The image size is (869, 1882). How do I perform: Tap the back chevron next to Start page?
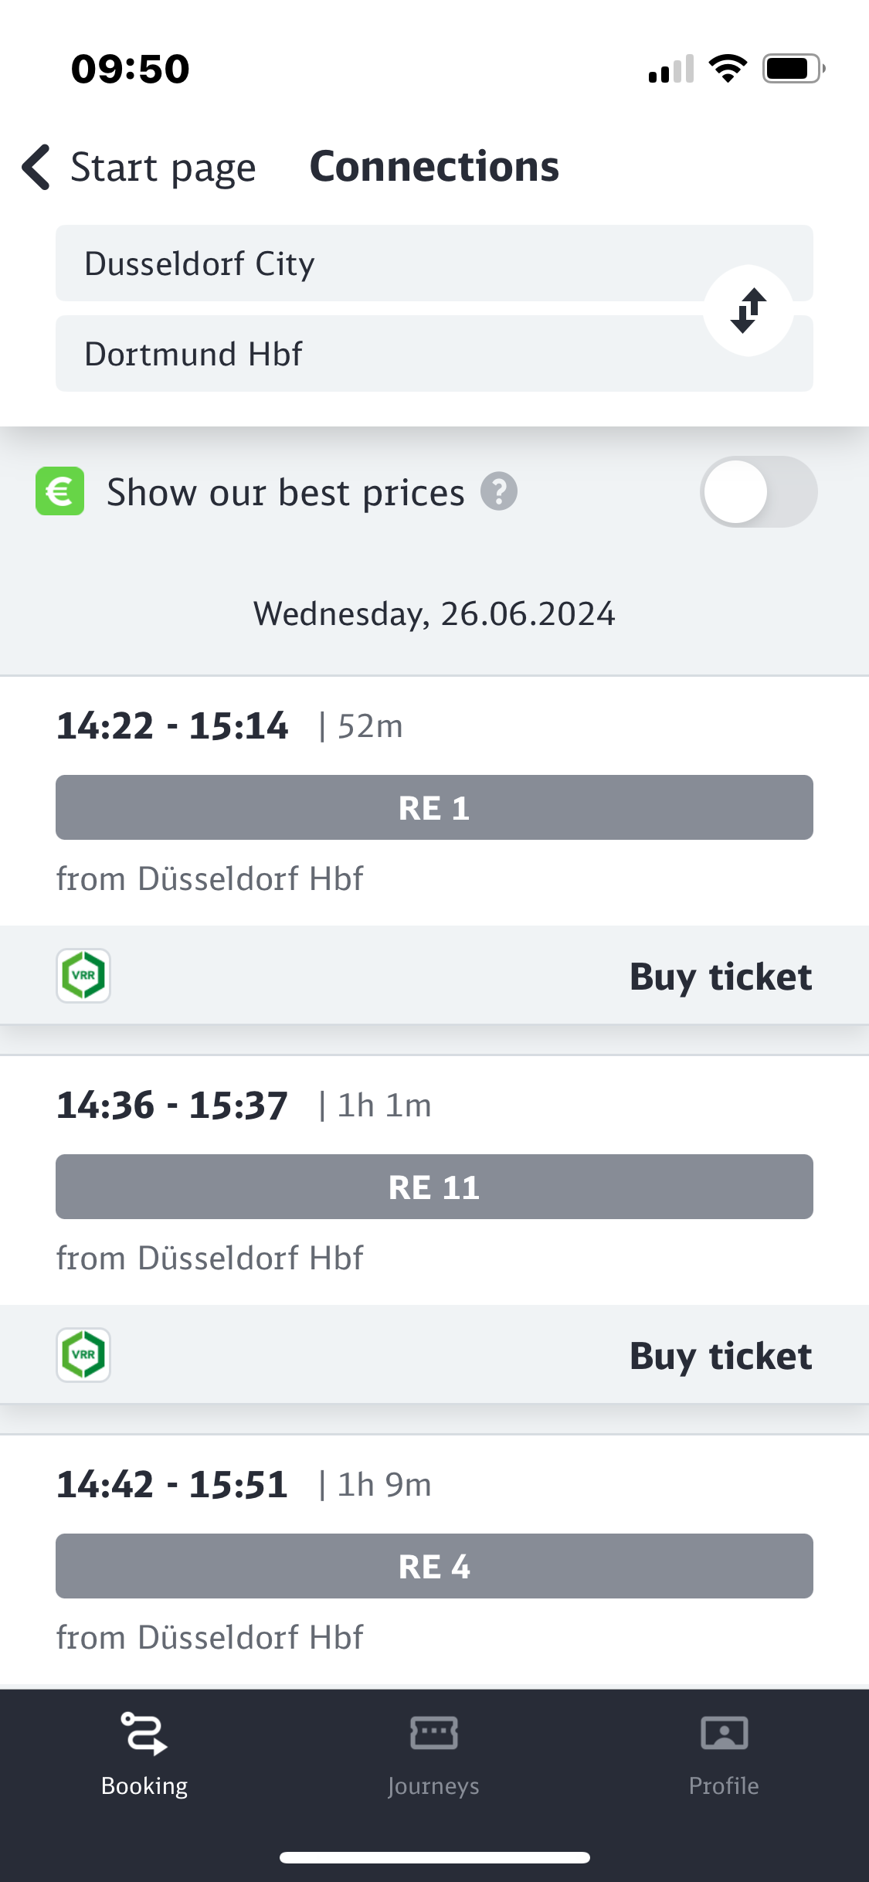coord(36,167)
